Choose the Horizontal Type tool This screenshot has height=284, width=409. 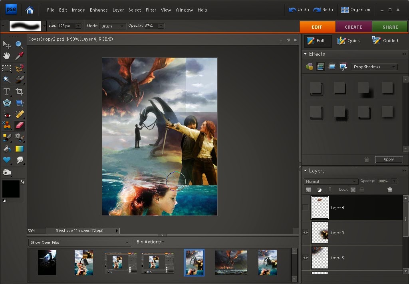click(x=7, y=92)
